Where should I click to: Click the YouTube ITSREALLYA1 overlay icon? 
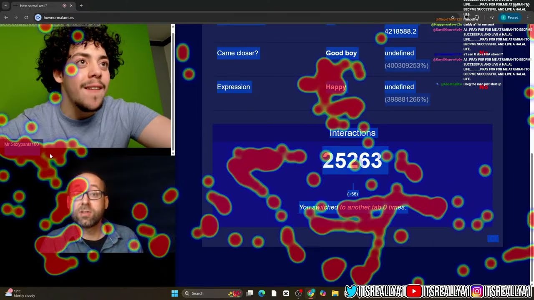coord(414,291)
